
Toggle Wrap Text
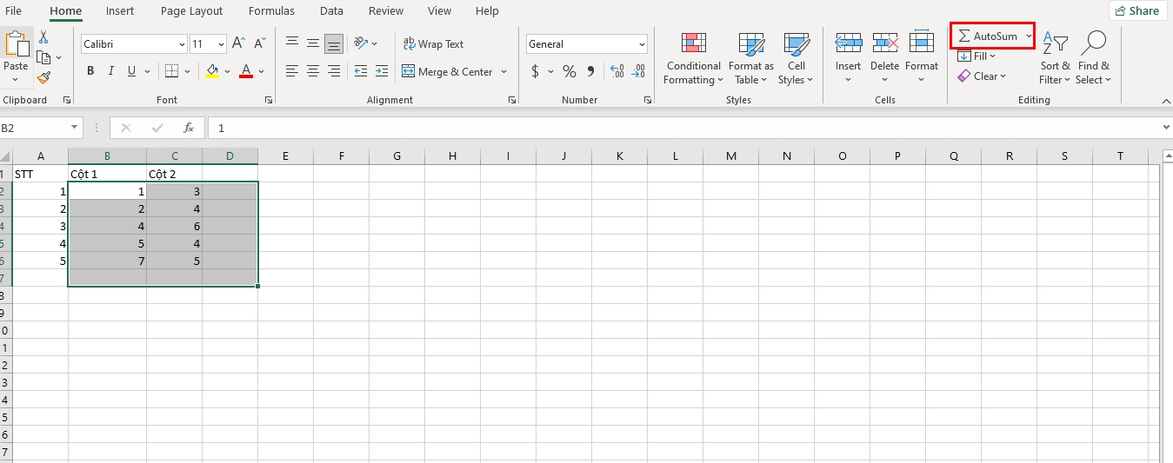(433, 43)
